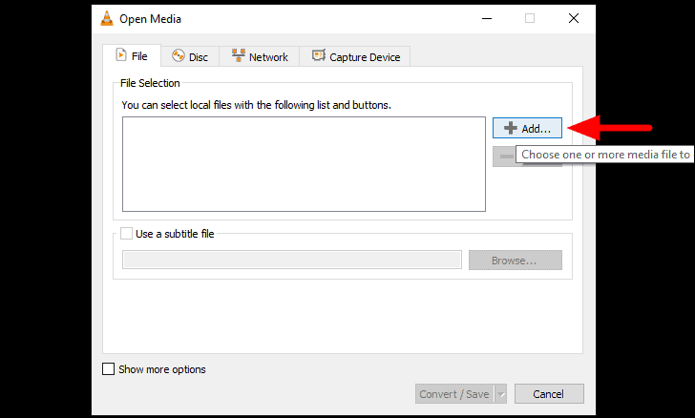Click the subtitle Browse... button
695x418 pixels.
pos(516,261)
